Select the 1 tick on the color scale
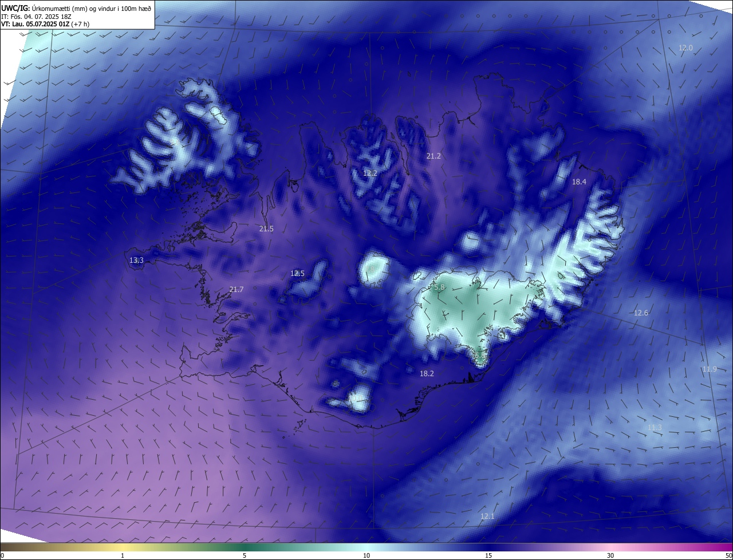Screen dimensions: 733x560 [x=123, y=555]
